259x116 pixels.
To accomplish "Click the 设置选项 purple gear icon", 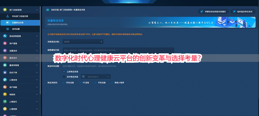I will click(x=5, y=51).
